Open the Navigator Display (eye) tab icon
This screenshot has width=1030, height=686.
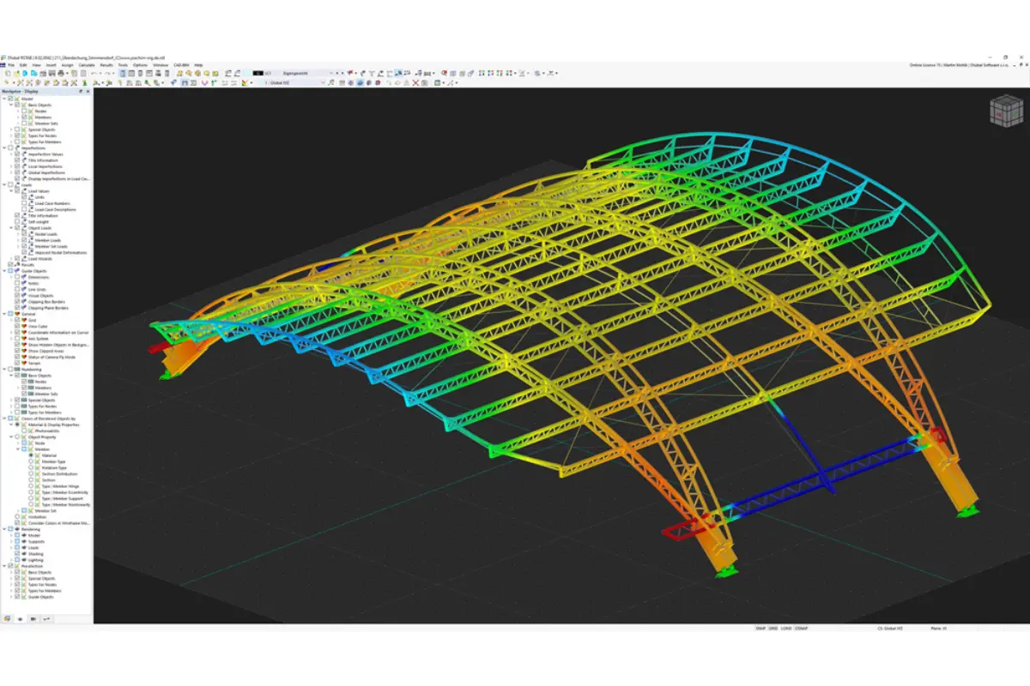(20, 618)
